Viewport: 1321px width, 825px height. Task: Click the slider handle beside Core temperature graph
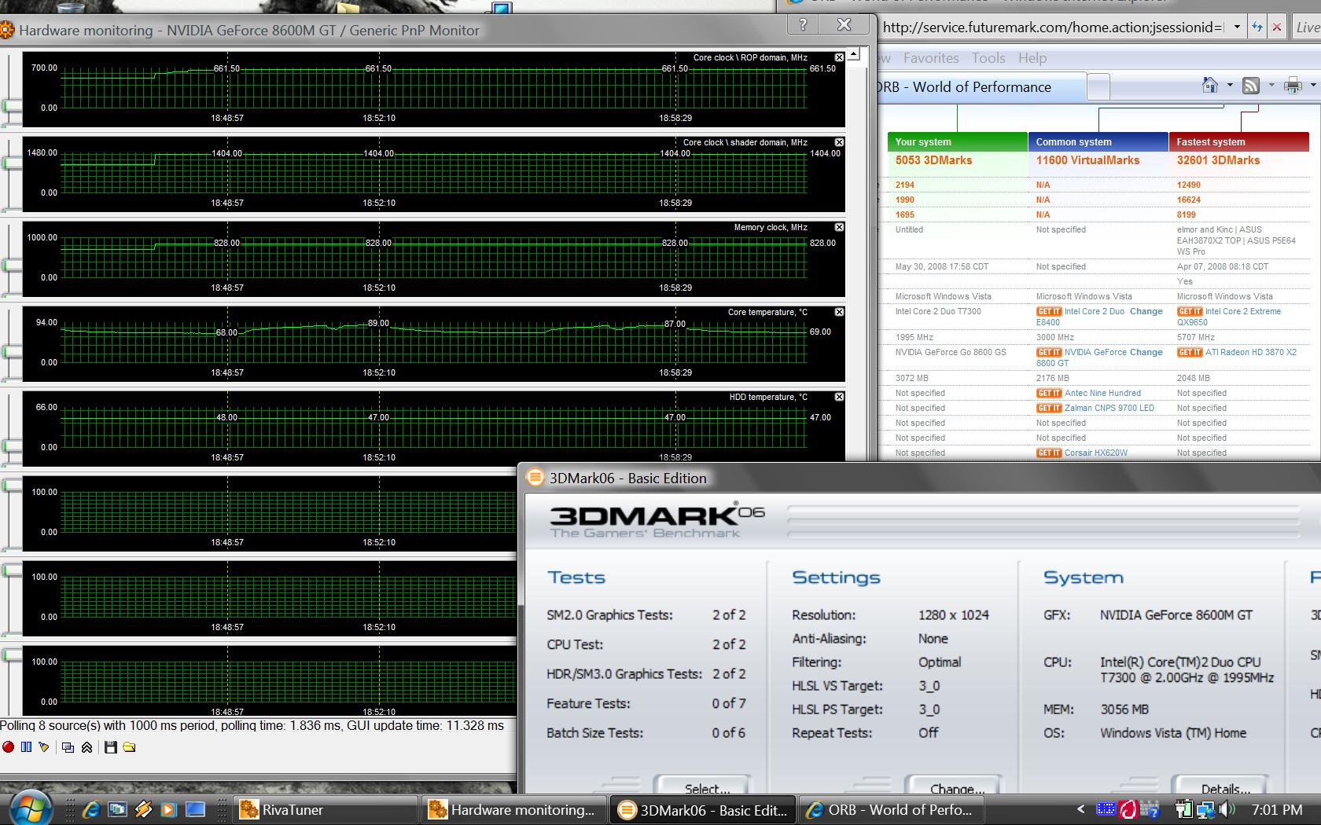point(12,350)
